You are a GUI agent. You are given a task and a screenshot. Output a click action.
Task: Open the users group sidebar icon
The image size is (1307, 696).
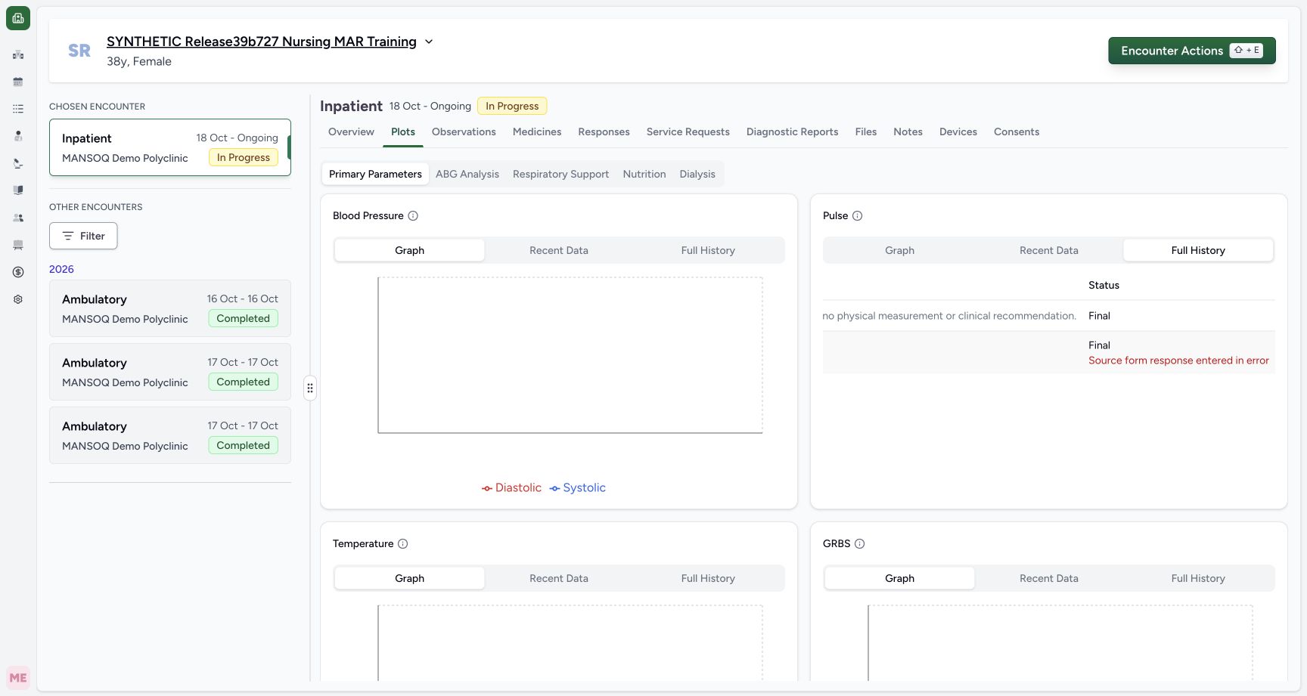[18, 218]
